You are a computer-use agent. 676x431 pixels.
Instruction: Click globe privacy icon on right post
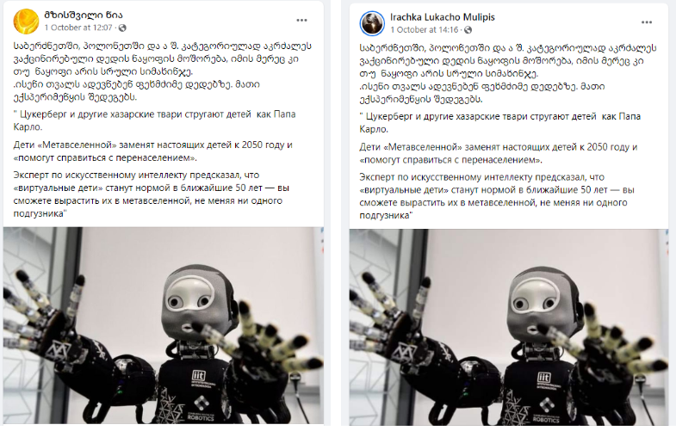pos(468,30)
